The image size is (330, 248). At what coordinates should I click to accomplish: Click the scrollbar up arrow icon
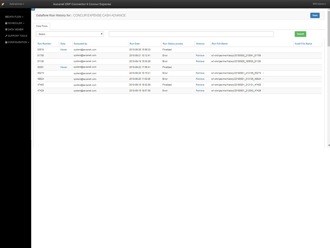[x=329, y=9]
